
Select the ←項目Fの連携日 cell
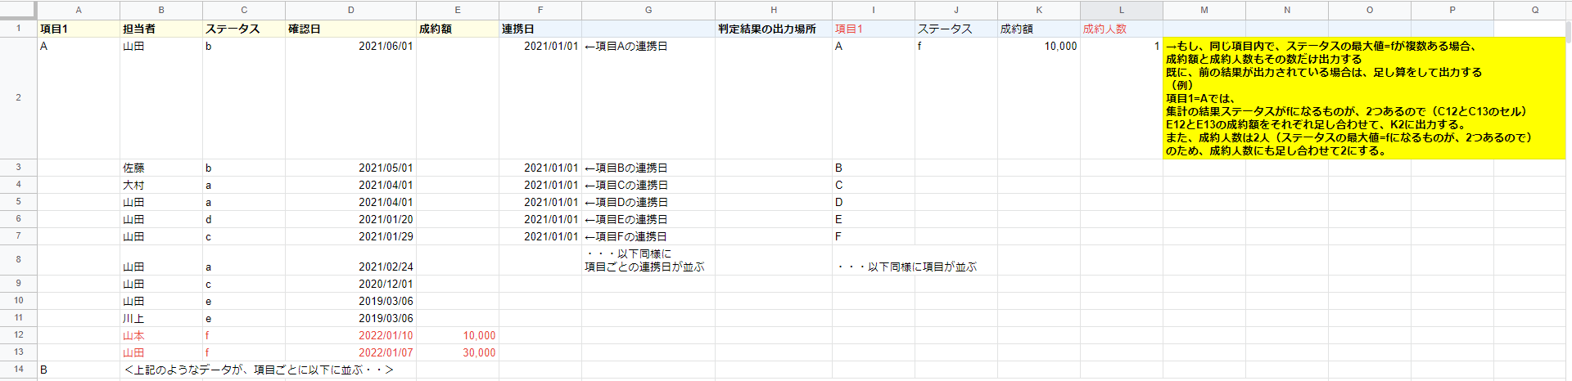(x=648, y=236)
